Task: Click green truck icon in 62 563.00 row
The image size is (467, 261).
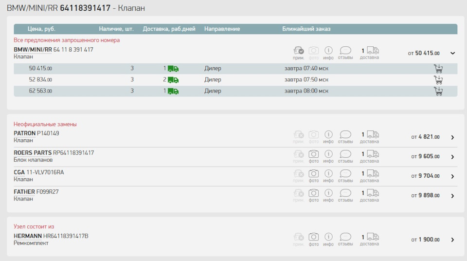Action: (173, 92)
